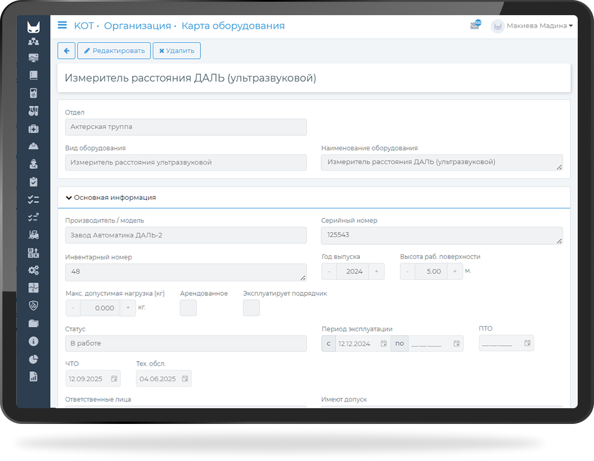Open the worker figure sidebar icon
The height and width of the screenshot is (461, 594).
coord(33,164)
